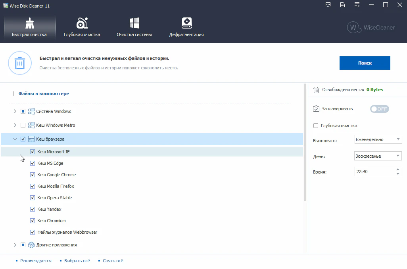
Task: Open the Дефрагментация tab
Action: (x=186, y=27)
